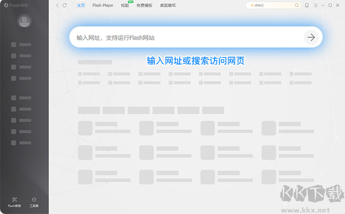Switch to the 主页 tab

click(x=81, y=5)
